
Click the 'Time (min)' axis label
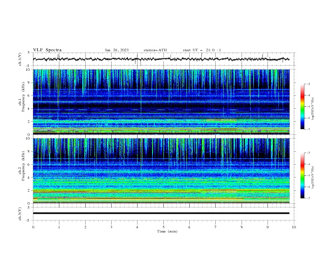click(167, 231)
